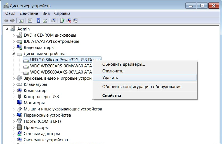Viewport: 222px width, 144px height.
Task: Select UFD 2.0 Silicon-Power32G USB Device
Action: coord(62,60)
